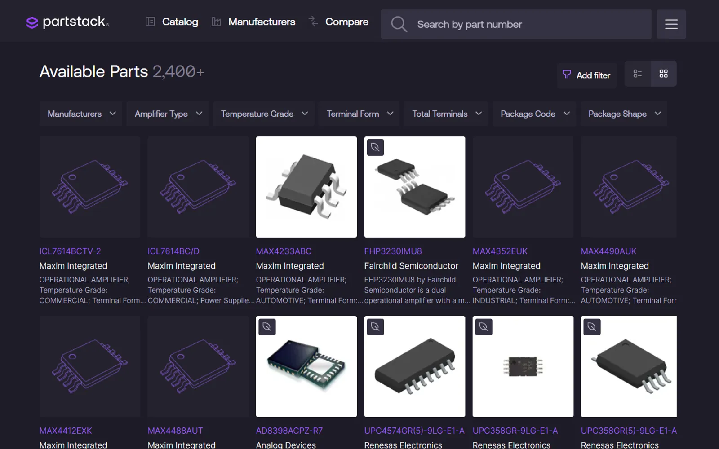719x449 pixels.
Task: Open the Package Shape filter dropdown
Action: click(x=624, y=114)
